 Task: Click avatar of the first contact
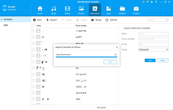(x=38, y=31)
